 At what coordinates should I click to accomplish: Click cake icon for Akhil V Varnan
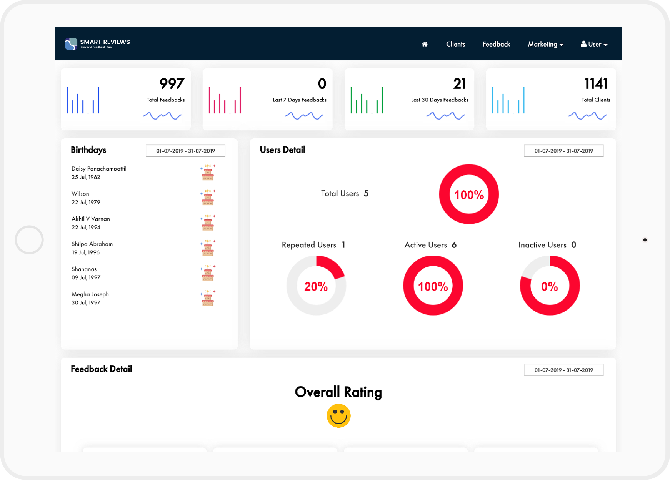[208, 223]
